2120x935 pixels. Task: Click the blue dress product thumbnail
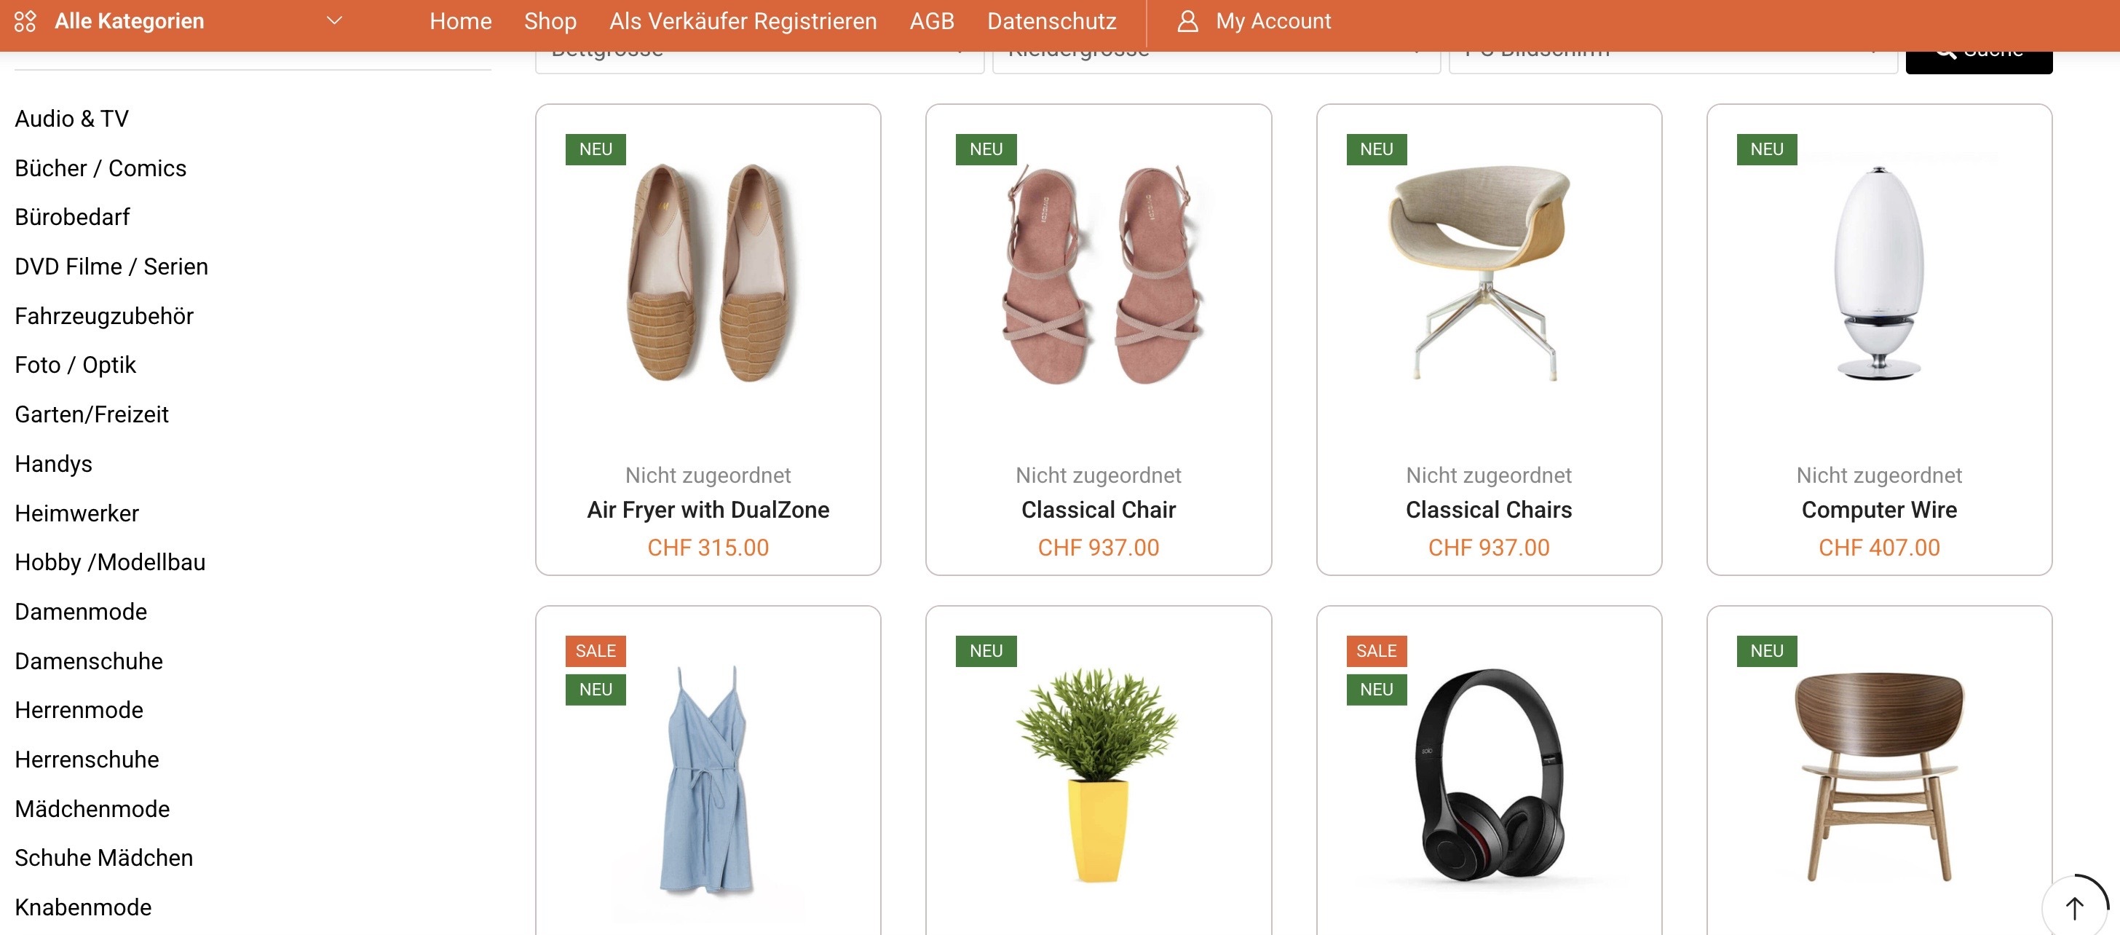(x=707, y=781)
